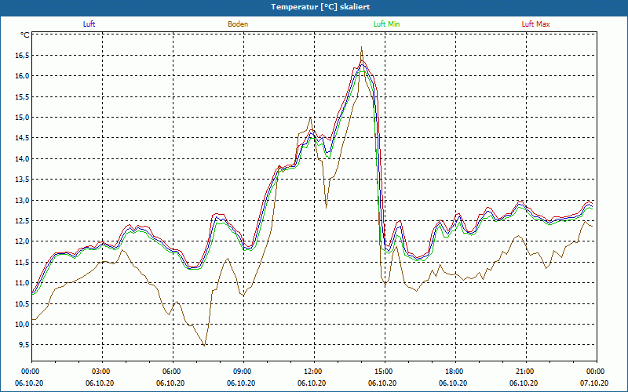Click the 21:00 time axis label
This screenshot has width=628, height=392.
(x=526, y=372)
